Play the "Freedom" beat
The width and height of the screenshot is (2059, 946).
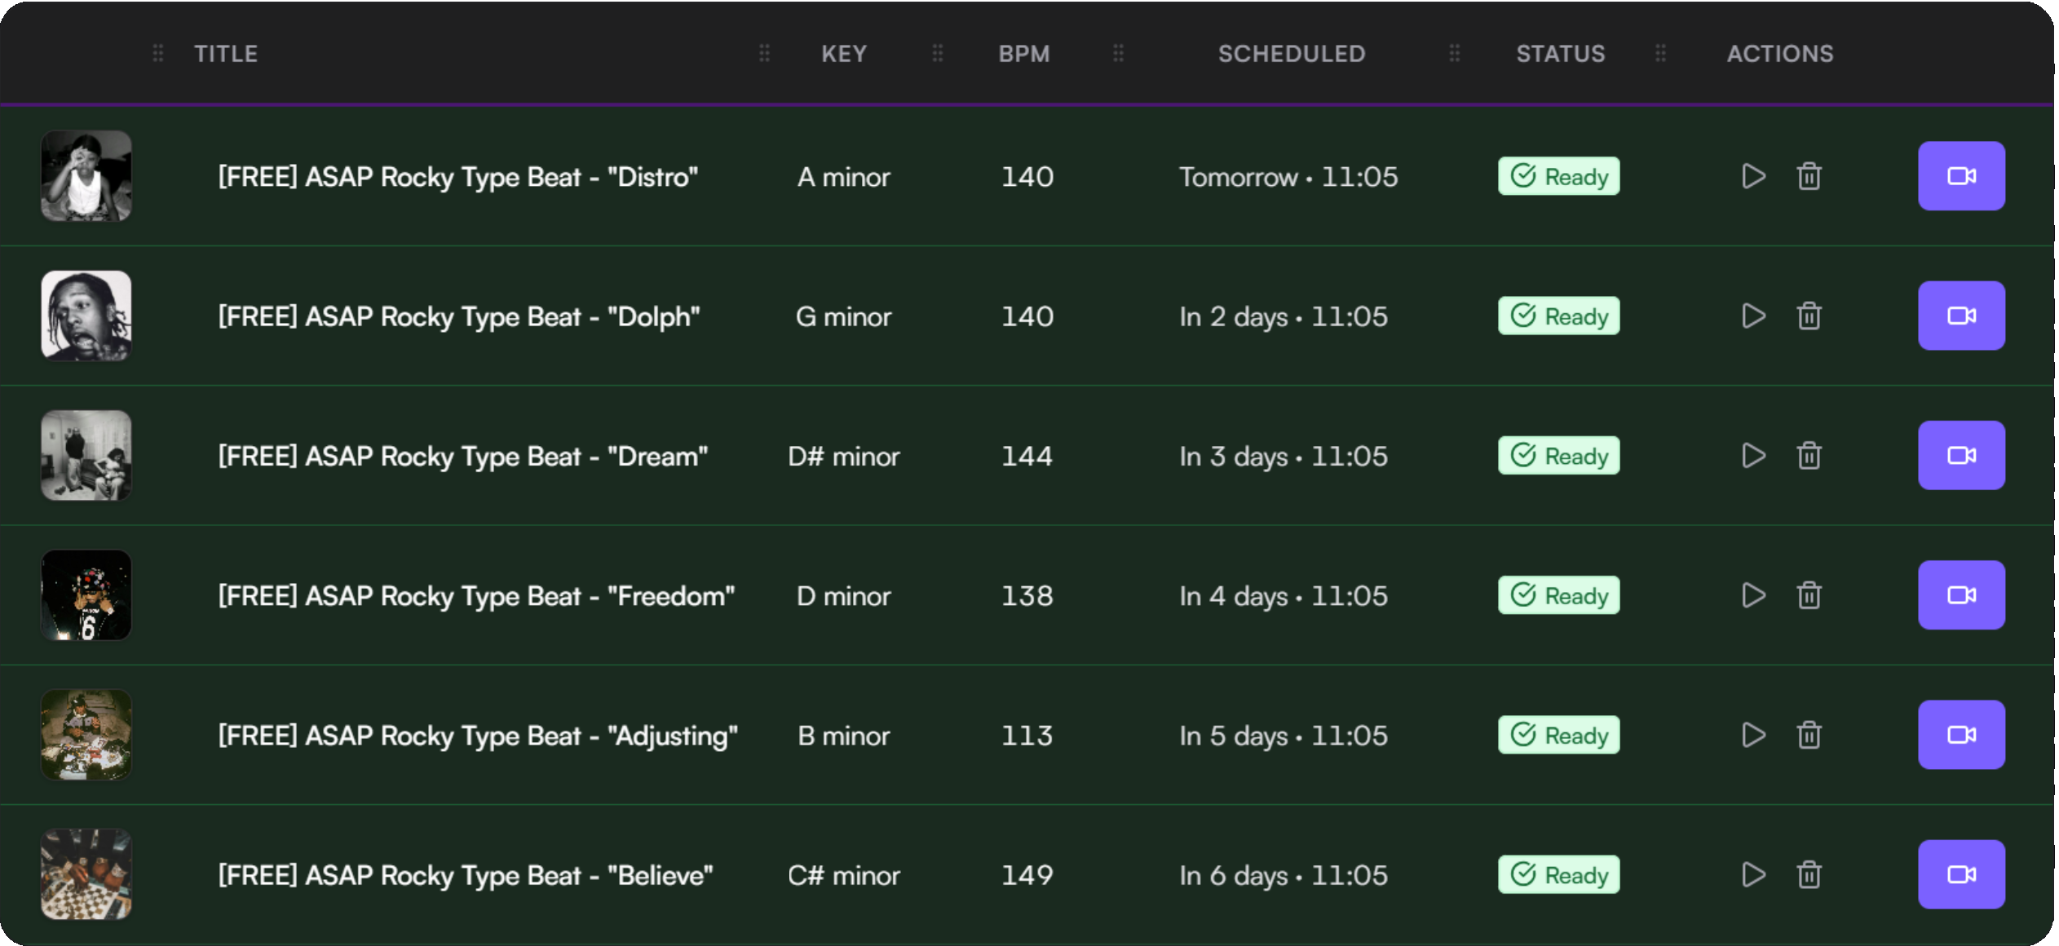[1753, 595]
